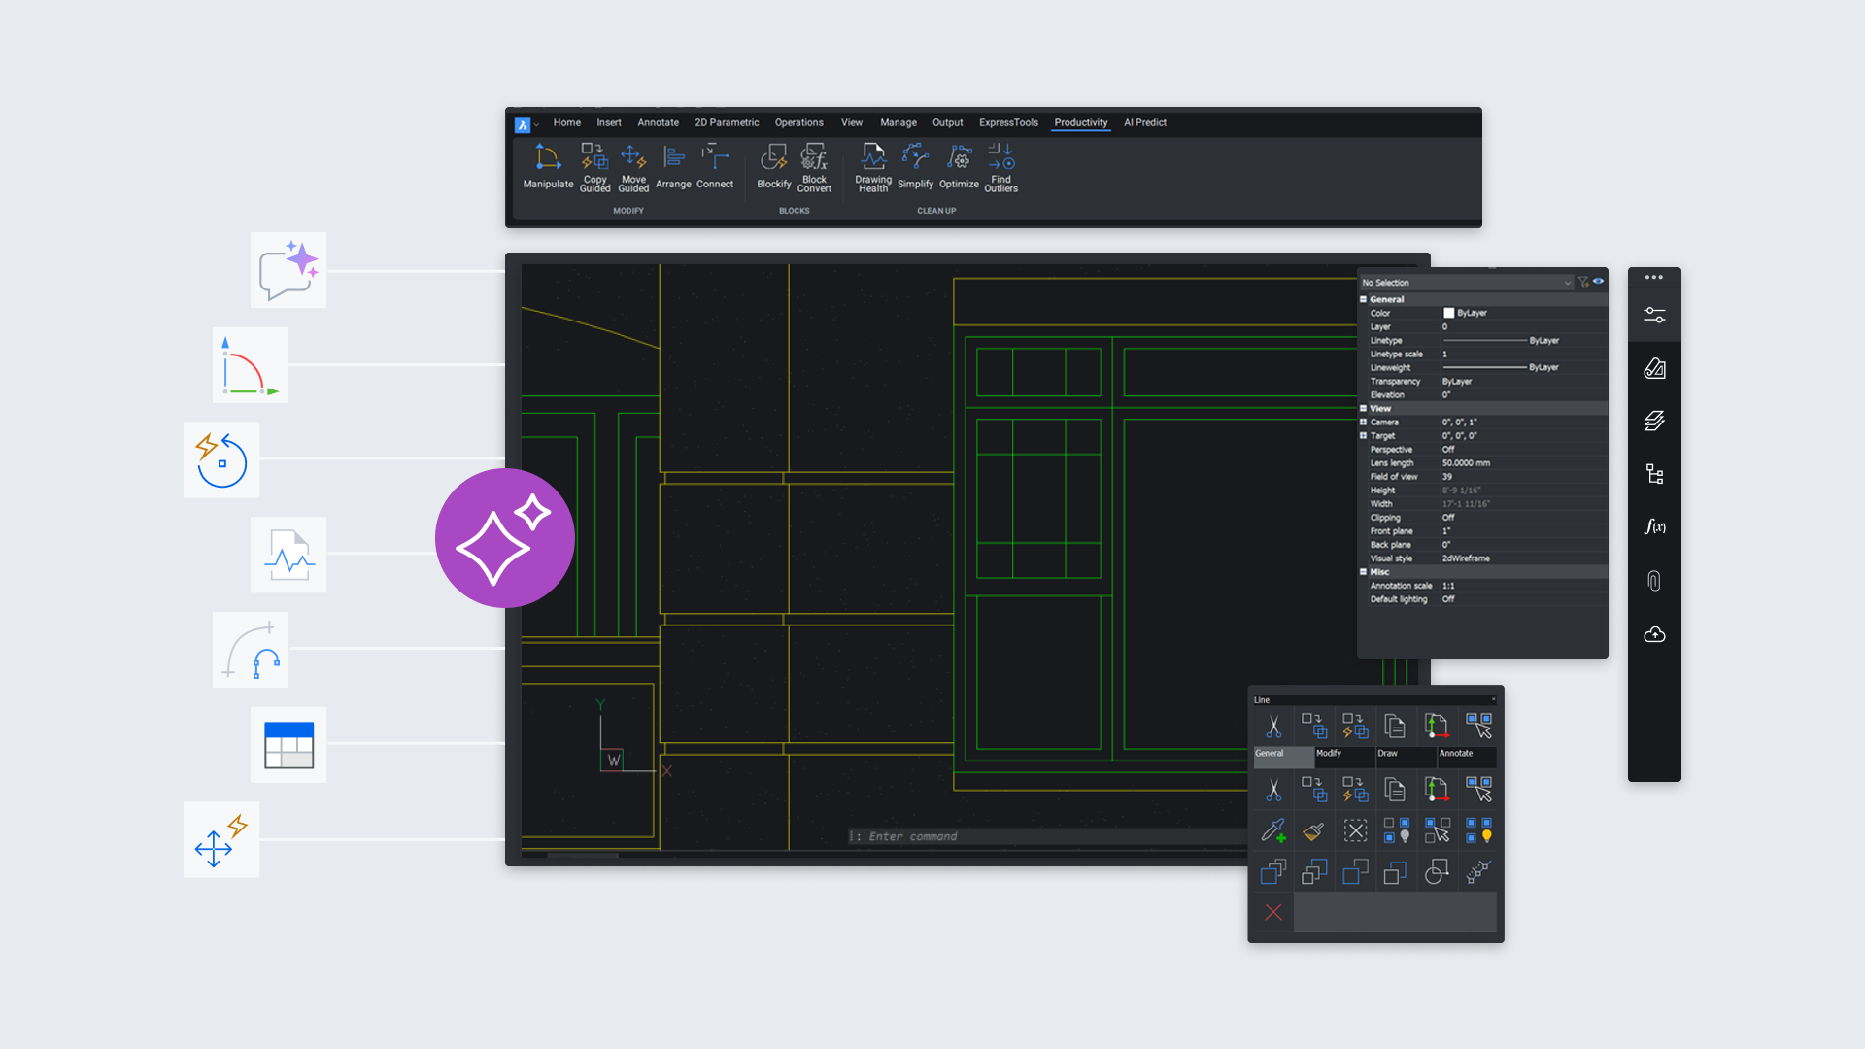The image size is (1865, 1049).
Task: Expand the Camera property row
Action: tap(1365, 422)
